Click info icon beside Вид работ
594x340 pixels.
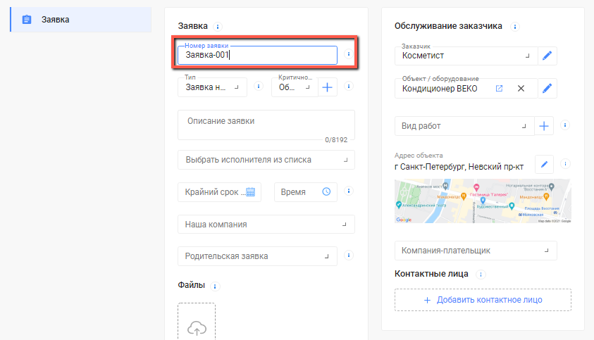click(565, 125)
